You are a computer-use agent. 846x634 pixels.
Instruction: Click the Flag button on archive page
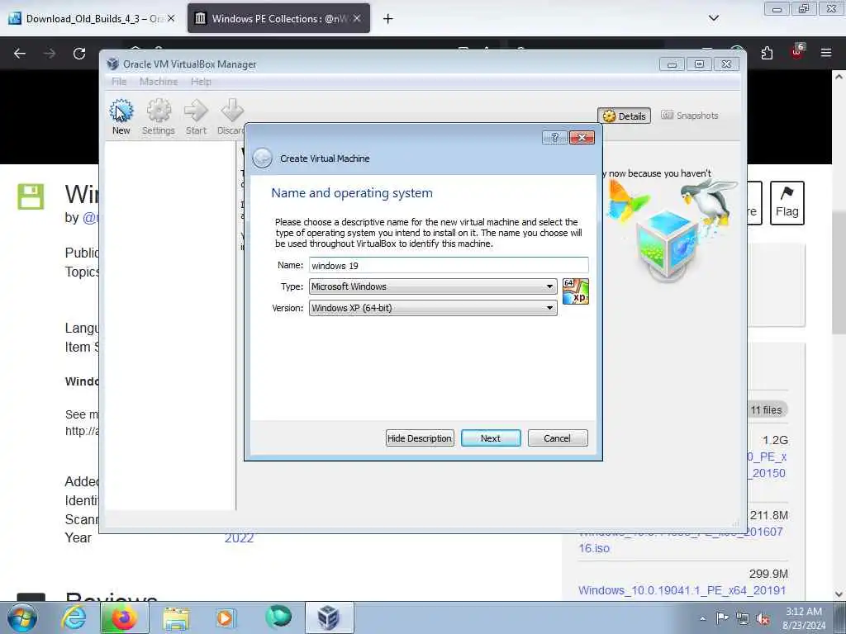pos(787,203)
